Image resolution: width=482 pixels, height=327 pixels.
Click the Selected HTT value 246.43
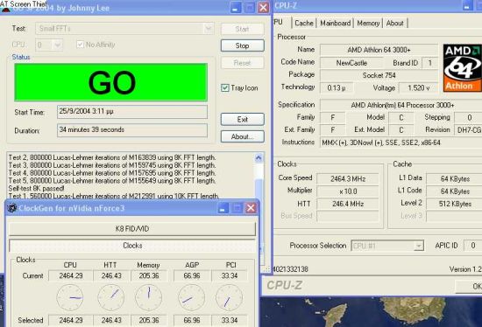point(111,320)
